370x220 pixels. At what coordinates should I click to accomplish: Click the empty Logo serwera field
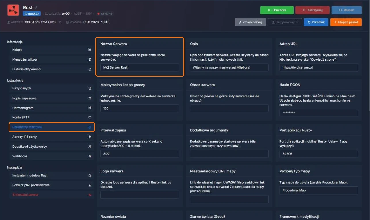tap(140, 195)
